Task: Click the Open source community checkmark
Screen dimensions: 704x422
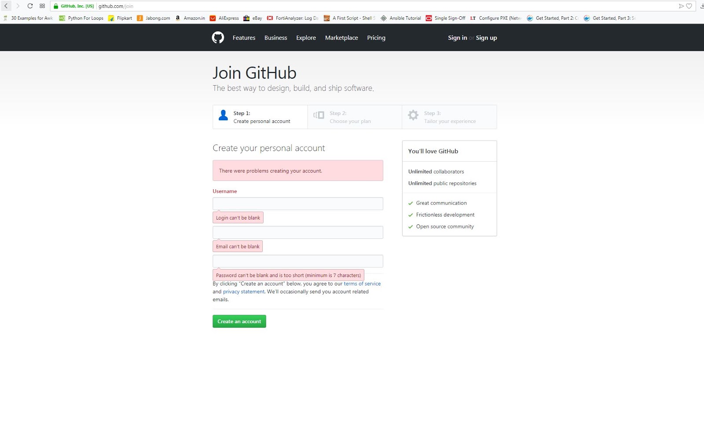Action: (x=411, y=227)
